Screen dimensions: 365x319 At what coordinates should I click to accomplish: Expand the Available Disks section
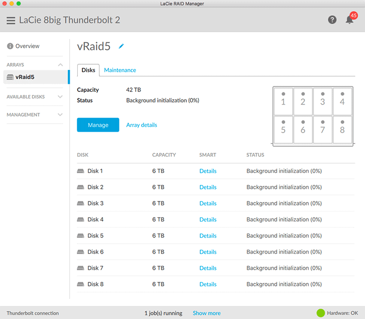pyautogui.click(x=35, y=96)
